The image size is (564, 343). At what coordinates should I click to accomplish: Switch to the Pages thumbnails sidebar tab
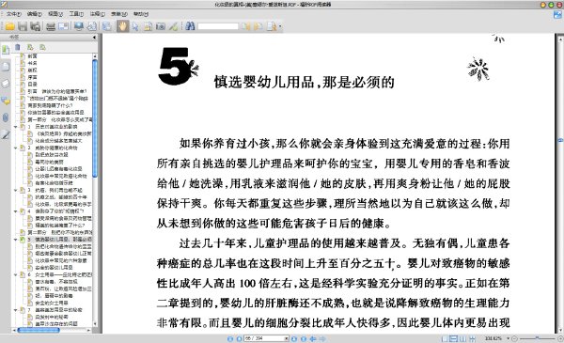6,67
